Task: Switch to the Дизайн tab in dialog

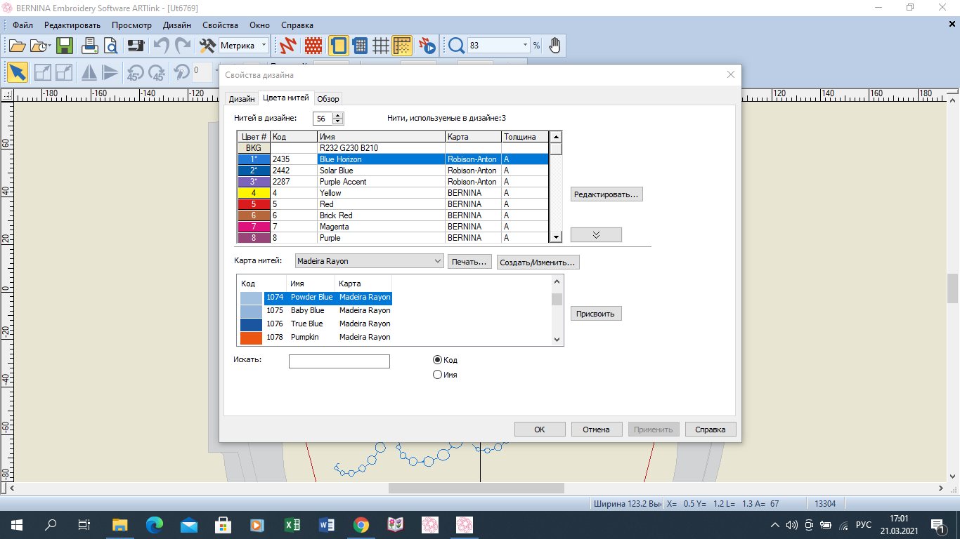Action: pyautogui.click(x=242, y=99)
